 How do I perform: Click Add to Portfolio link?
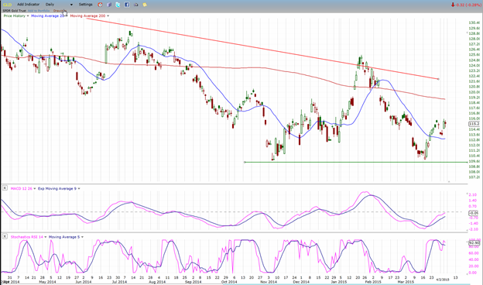[39, 11]
